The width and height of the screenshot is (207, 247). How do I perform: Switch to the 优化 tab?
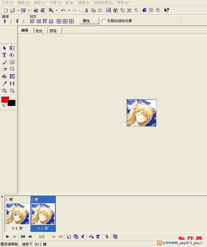pyautogui.click(x=39, y=31)
